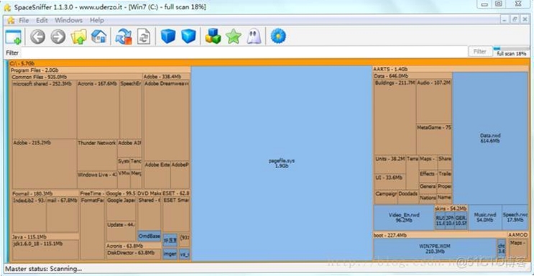The height and width of the screenshot is (276, 534).
Task: Select the UI - 33.6Mb folder
Action: point(390,182)
